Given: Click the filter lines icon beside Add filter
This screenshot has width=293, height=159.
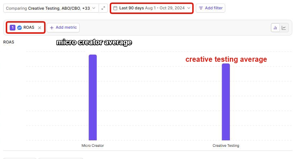Looking at the screenshot, I should coord(201,8).
